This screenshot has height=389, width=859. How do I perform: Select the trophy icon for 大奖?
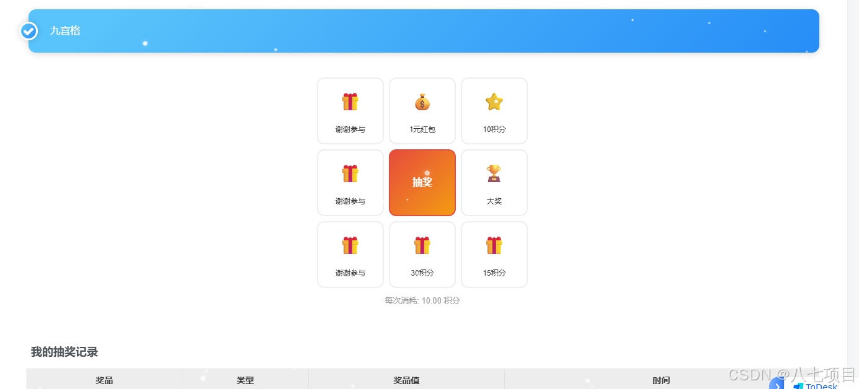494,173
